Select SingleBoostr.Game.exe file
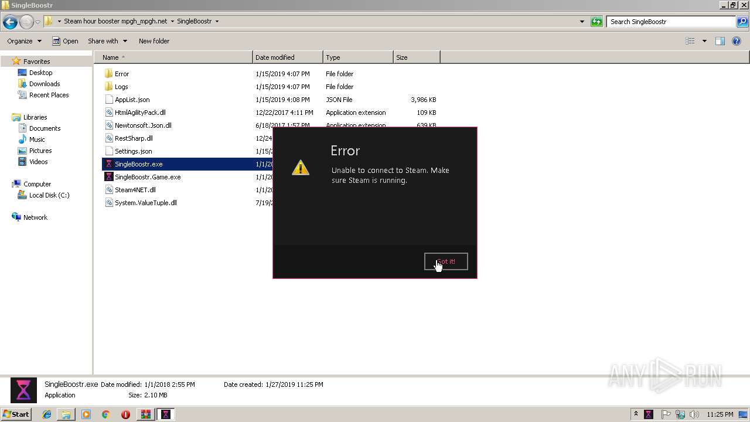Image resolution: width=750 pixels, height=422 pixels. point(148,177)
